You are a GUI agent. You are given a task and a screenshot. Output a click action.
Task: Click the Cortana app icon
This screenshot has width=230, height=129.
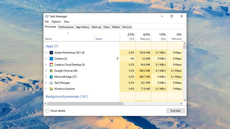[51, 59]
